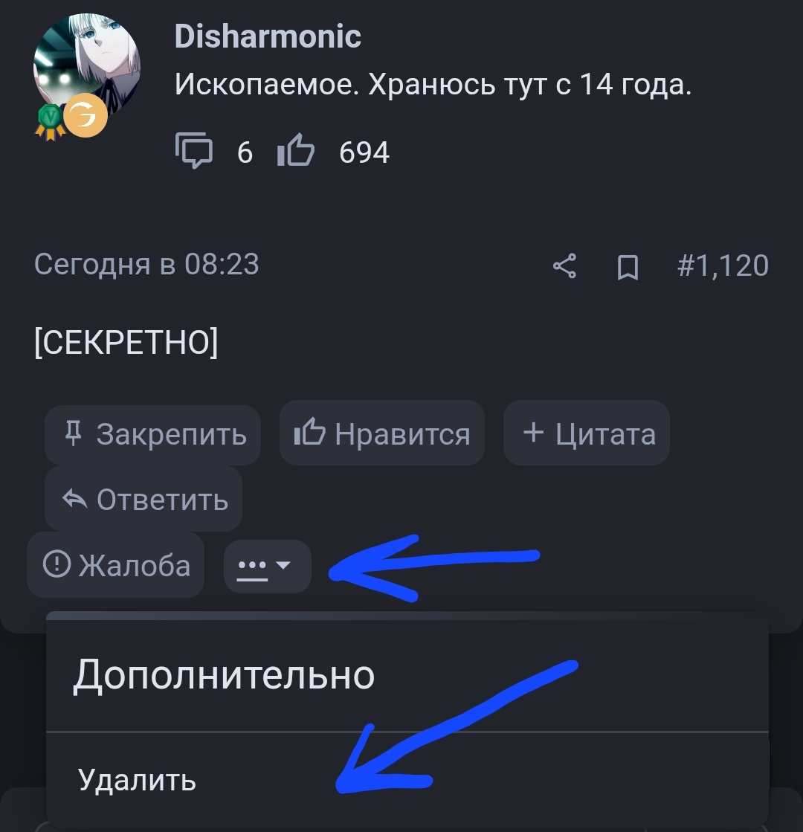Click the orange G badge on avatar

pyautogui.click(x=86, y=116)
